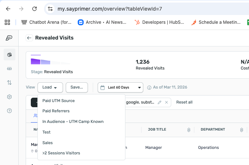This screenshot has width=249, height=165.
Task: Click the Reset all link
Action: point(184,102)
